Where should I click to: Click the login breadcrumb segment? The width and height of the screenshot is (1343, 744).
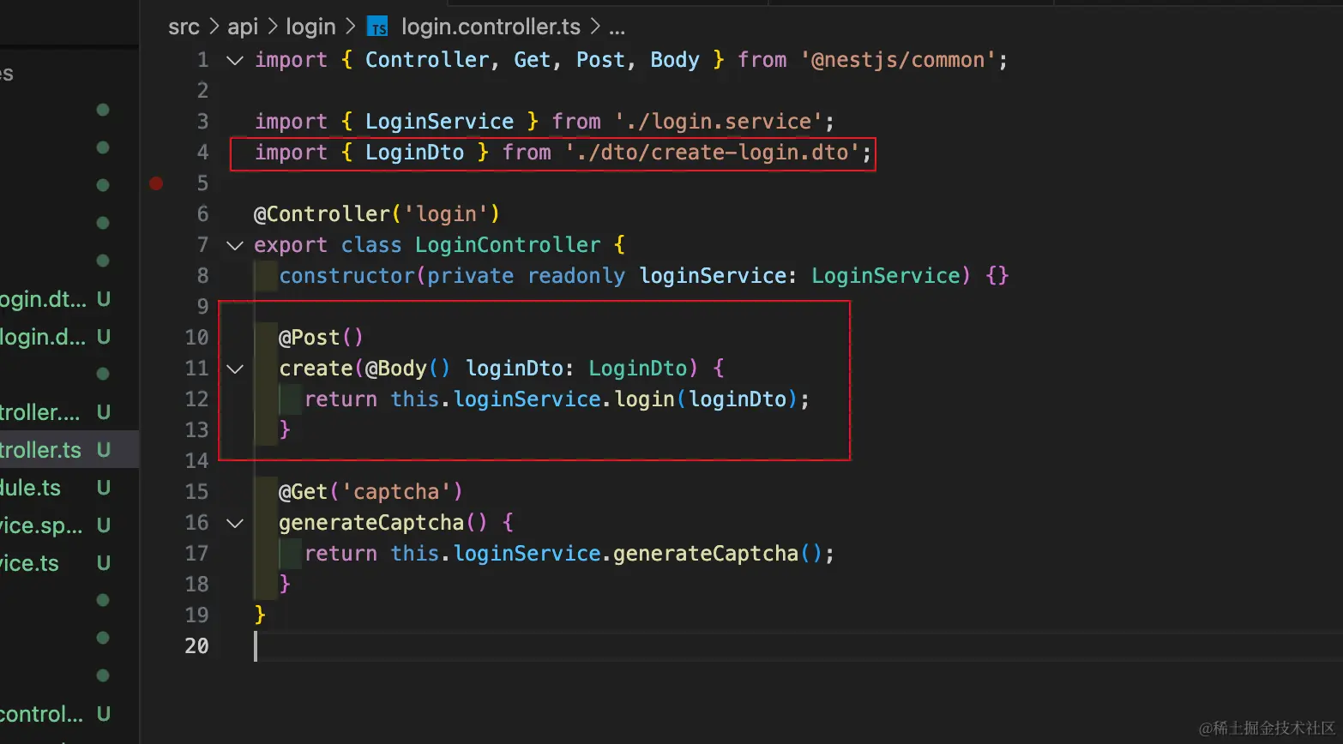point(310,27)
